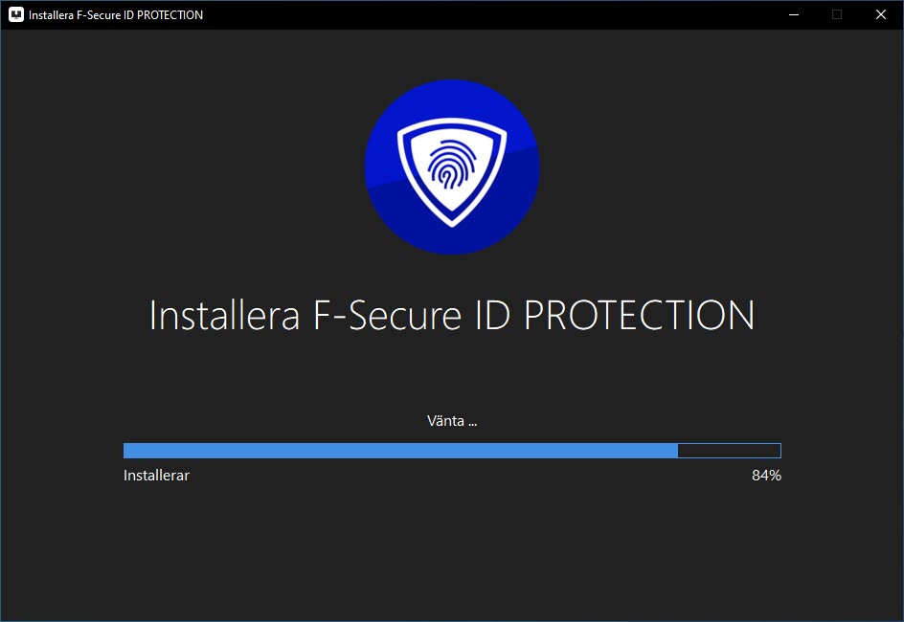904x622 pixels.
Task: Click the blue circle right of the shield
Action: coord(525,167)
